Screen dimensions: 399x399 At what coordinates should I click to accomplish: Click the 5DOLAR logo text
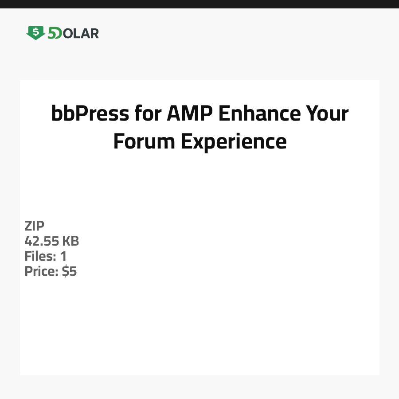[x=73, y=33]
